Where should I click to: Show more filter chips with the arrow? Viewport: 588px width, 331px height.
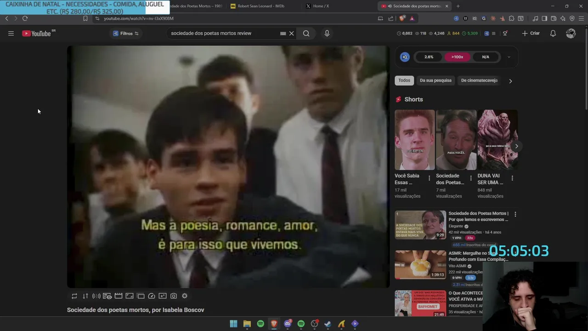(x=510, y=81)
